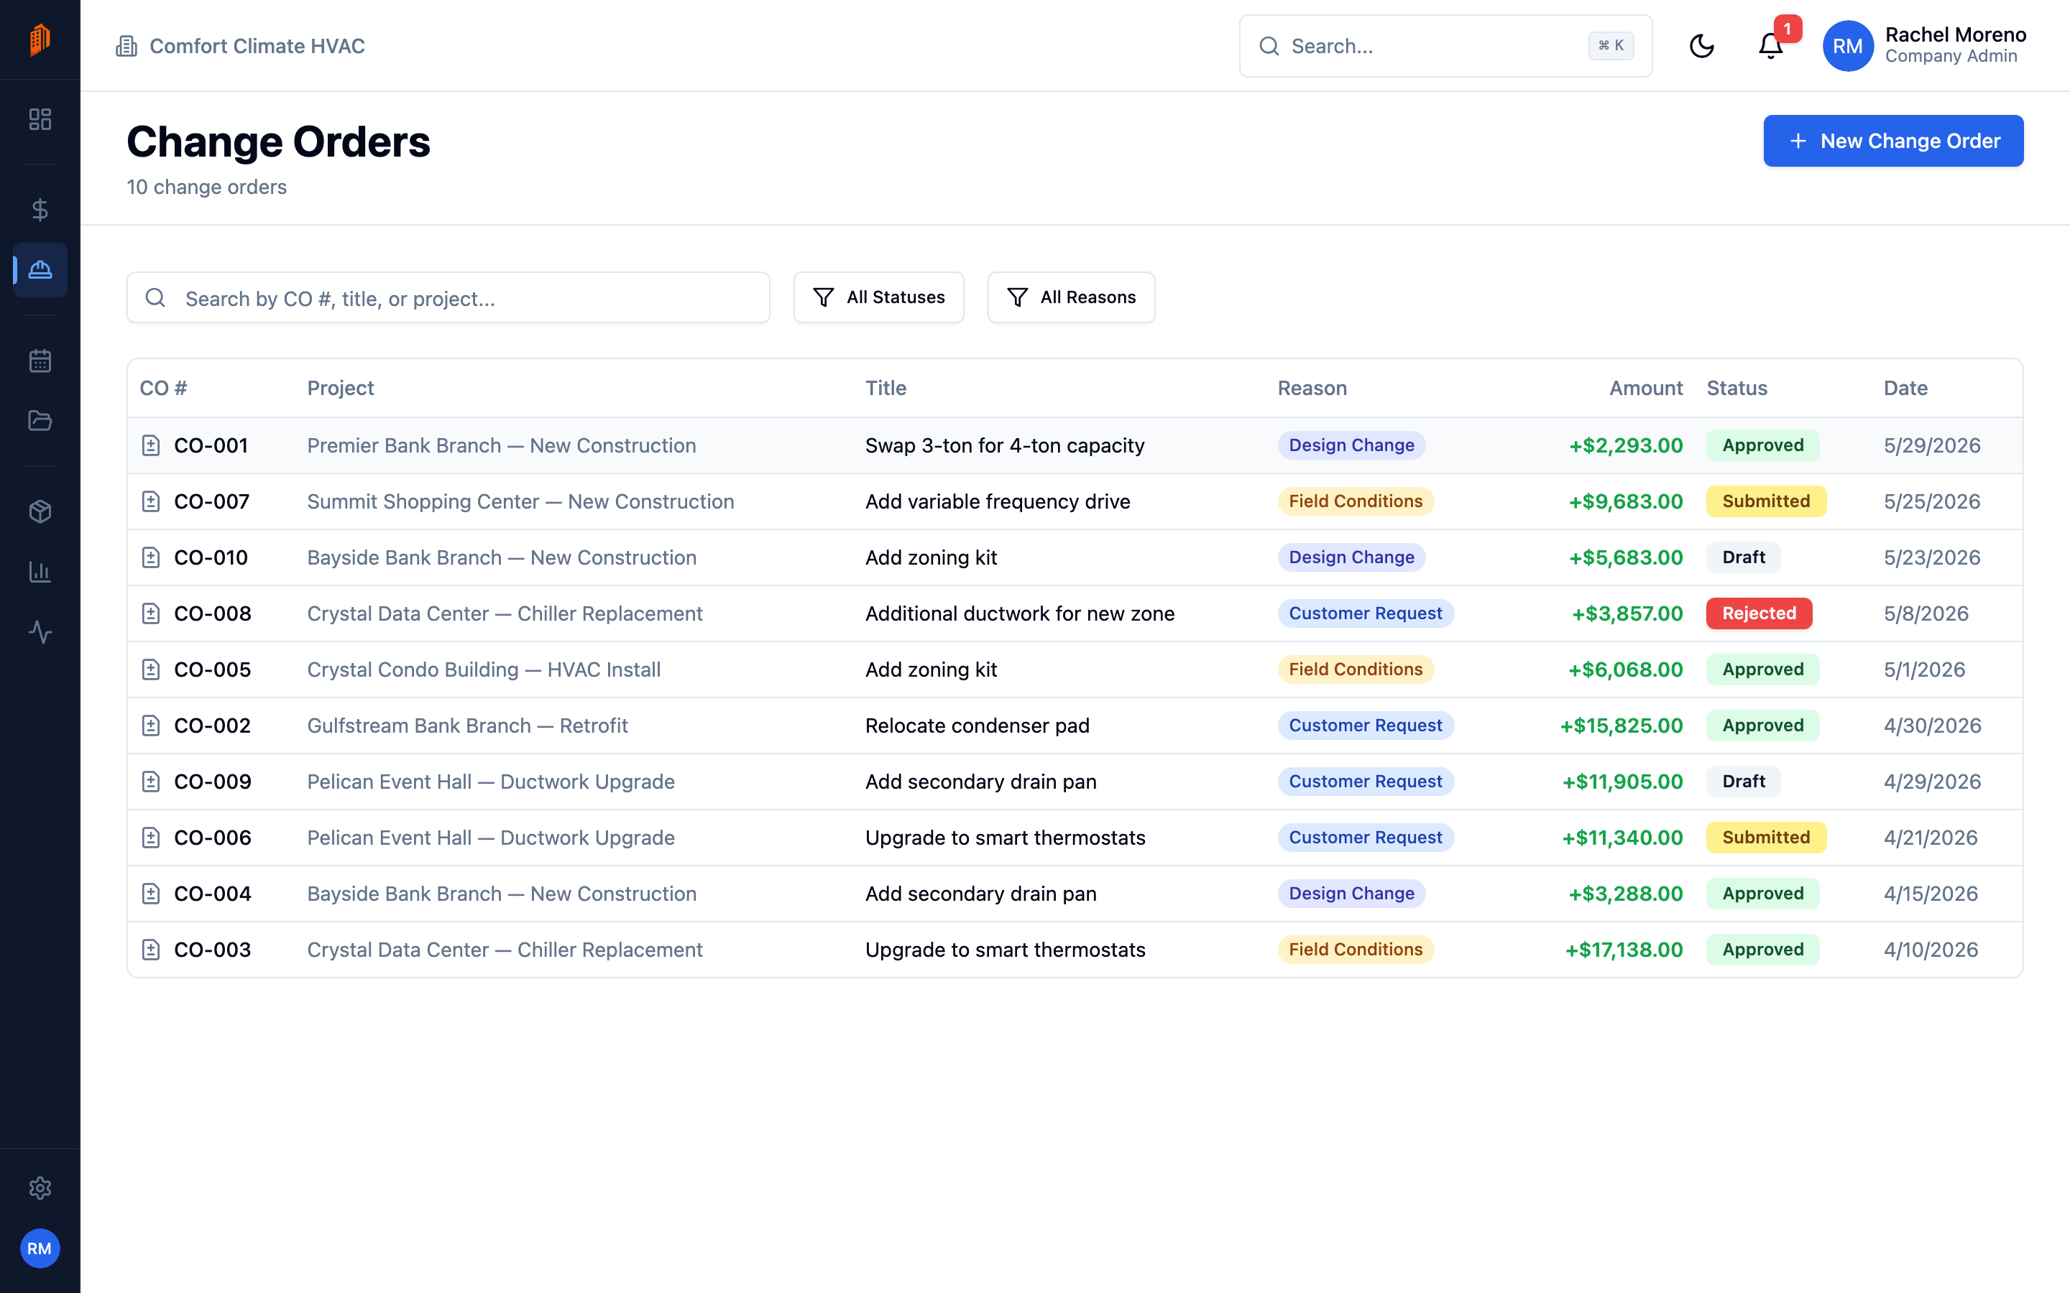Image resolution: width=2070 pixels, height=1293 pixels.
Task: Open the All Reasons filter dropdown
Action: [x=1071, y=297]
